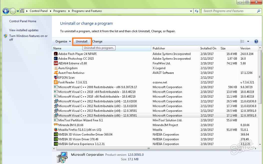Open the view options dropdown arrow
263x164 pixels.
pos(248,41)
